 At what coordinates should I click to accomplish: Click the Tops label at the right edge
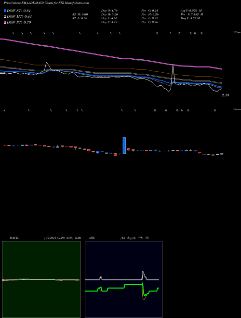237,32
